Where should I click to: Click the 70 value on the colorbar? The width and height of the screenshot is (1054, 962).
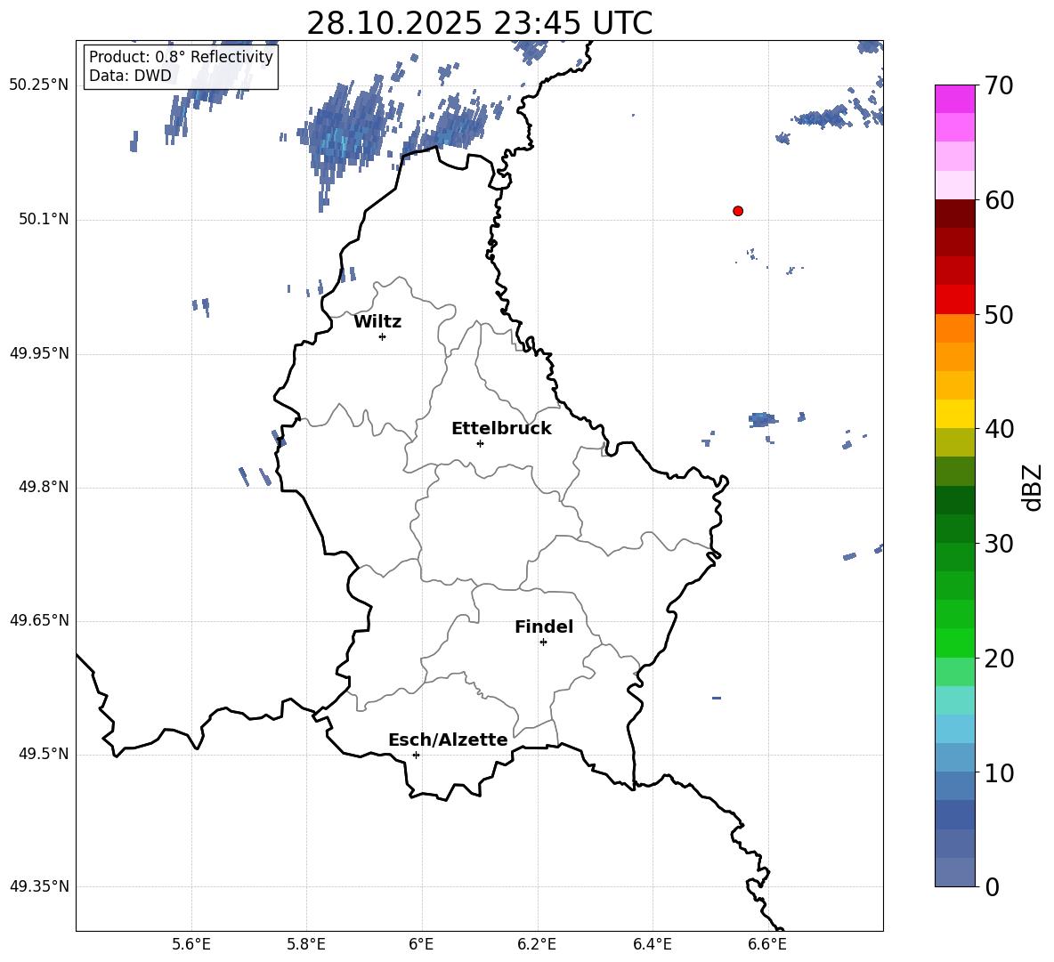[x=998, y=85]
